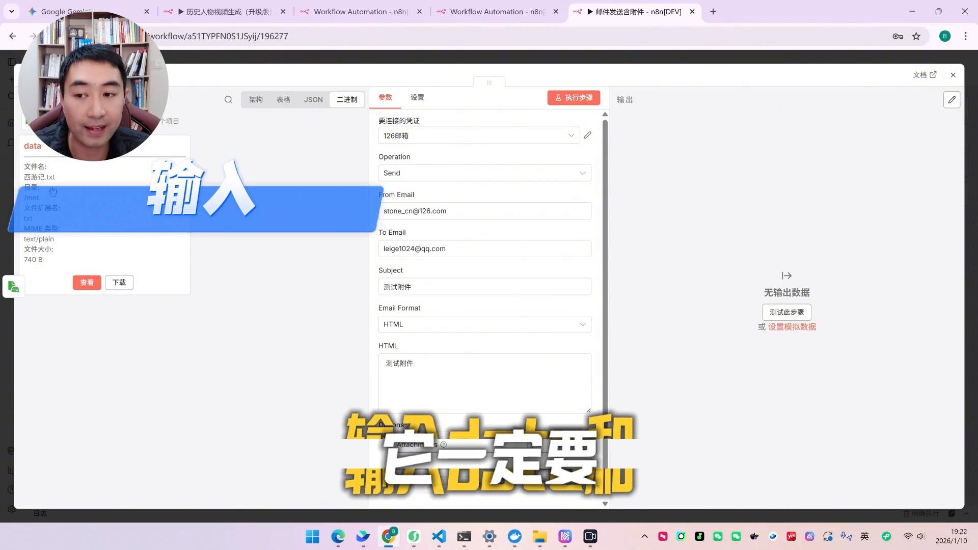Switch to the 设置 tab
Viewport: 978px width, 550px height.
click(x=417, y=97)
